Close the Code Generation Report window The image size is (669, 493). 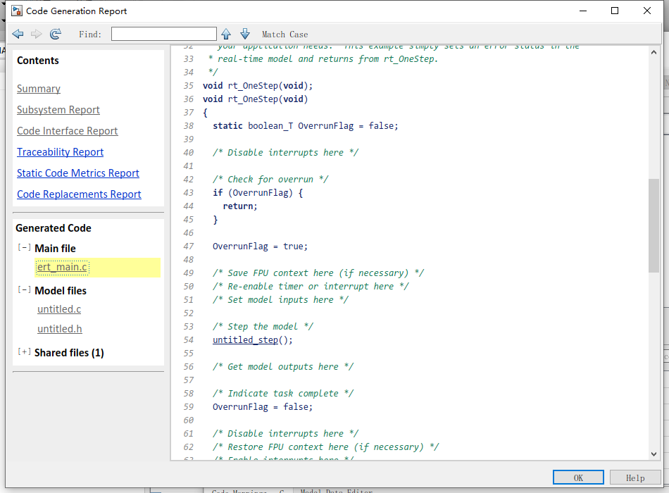(x=646, y=11)
